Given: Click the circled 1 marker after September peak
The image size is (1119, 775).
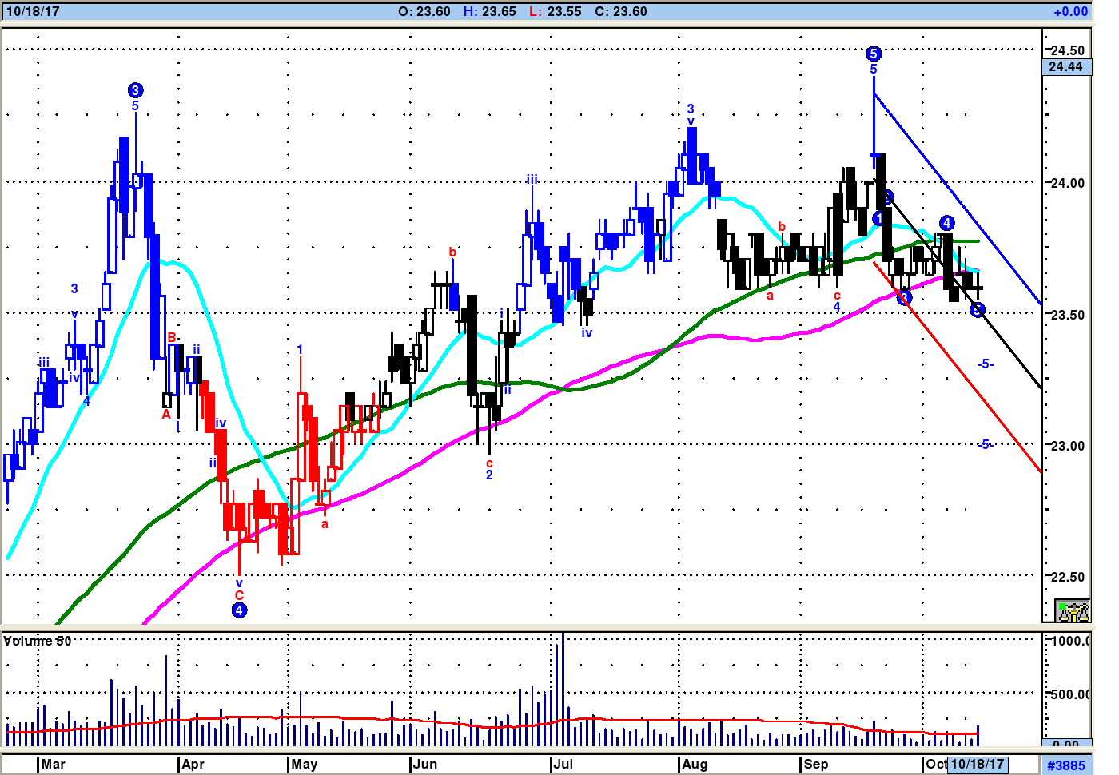Looking at the screenshot, I should coord(878,218).
